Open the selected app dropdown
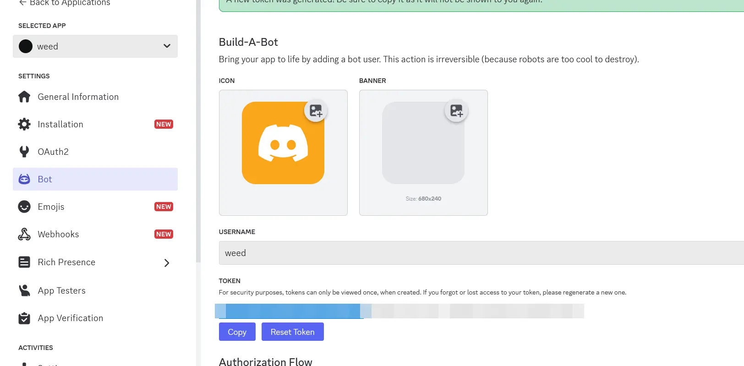Screen dimensions: 744x366 95,46
